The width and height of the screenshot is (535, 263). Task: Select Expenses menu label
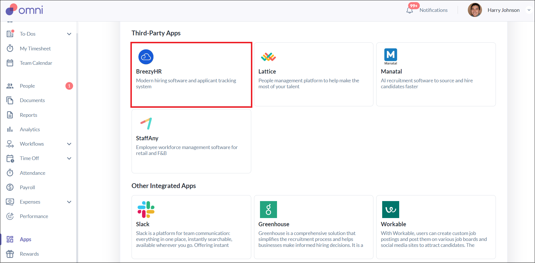[x=30, y=202]
